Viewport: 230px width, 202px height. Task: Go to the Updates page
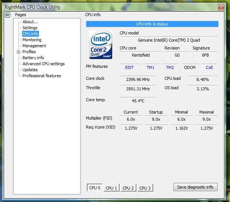tap(30, 70)
